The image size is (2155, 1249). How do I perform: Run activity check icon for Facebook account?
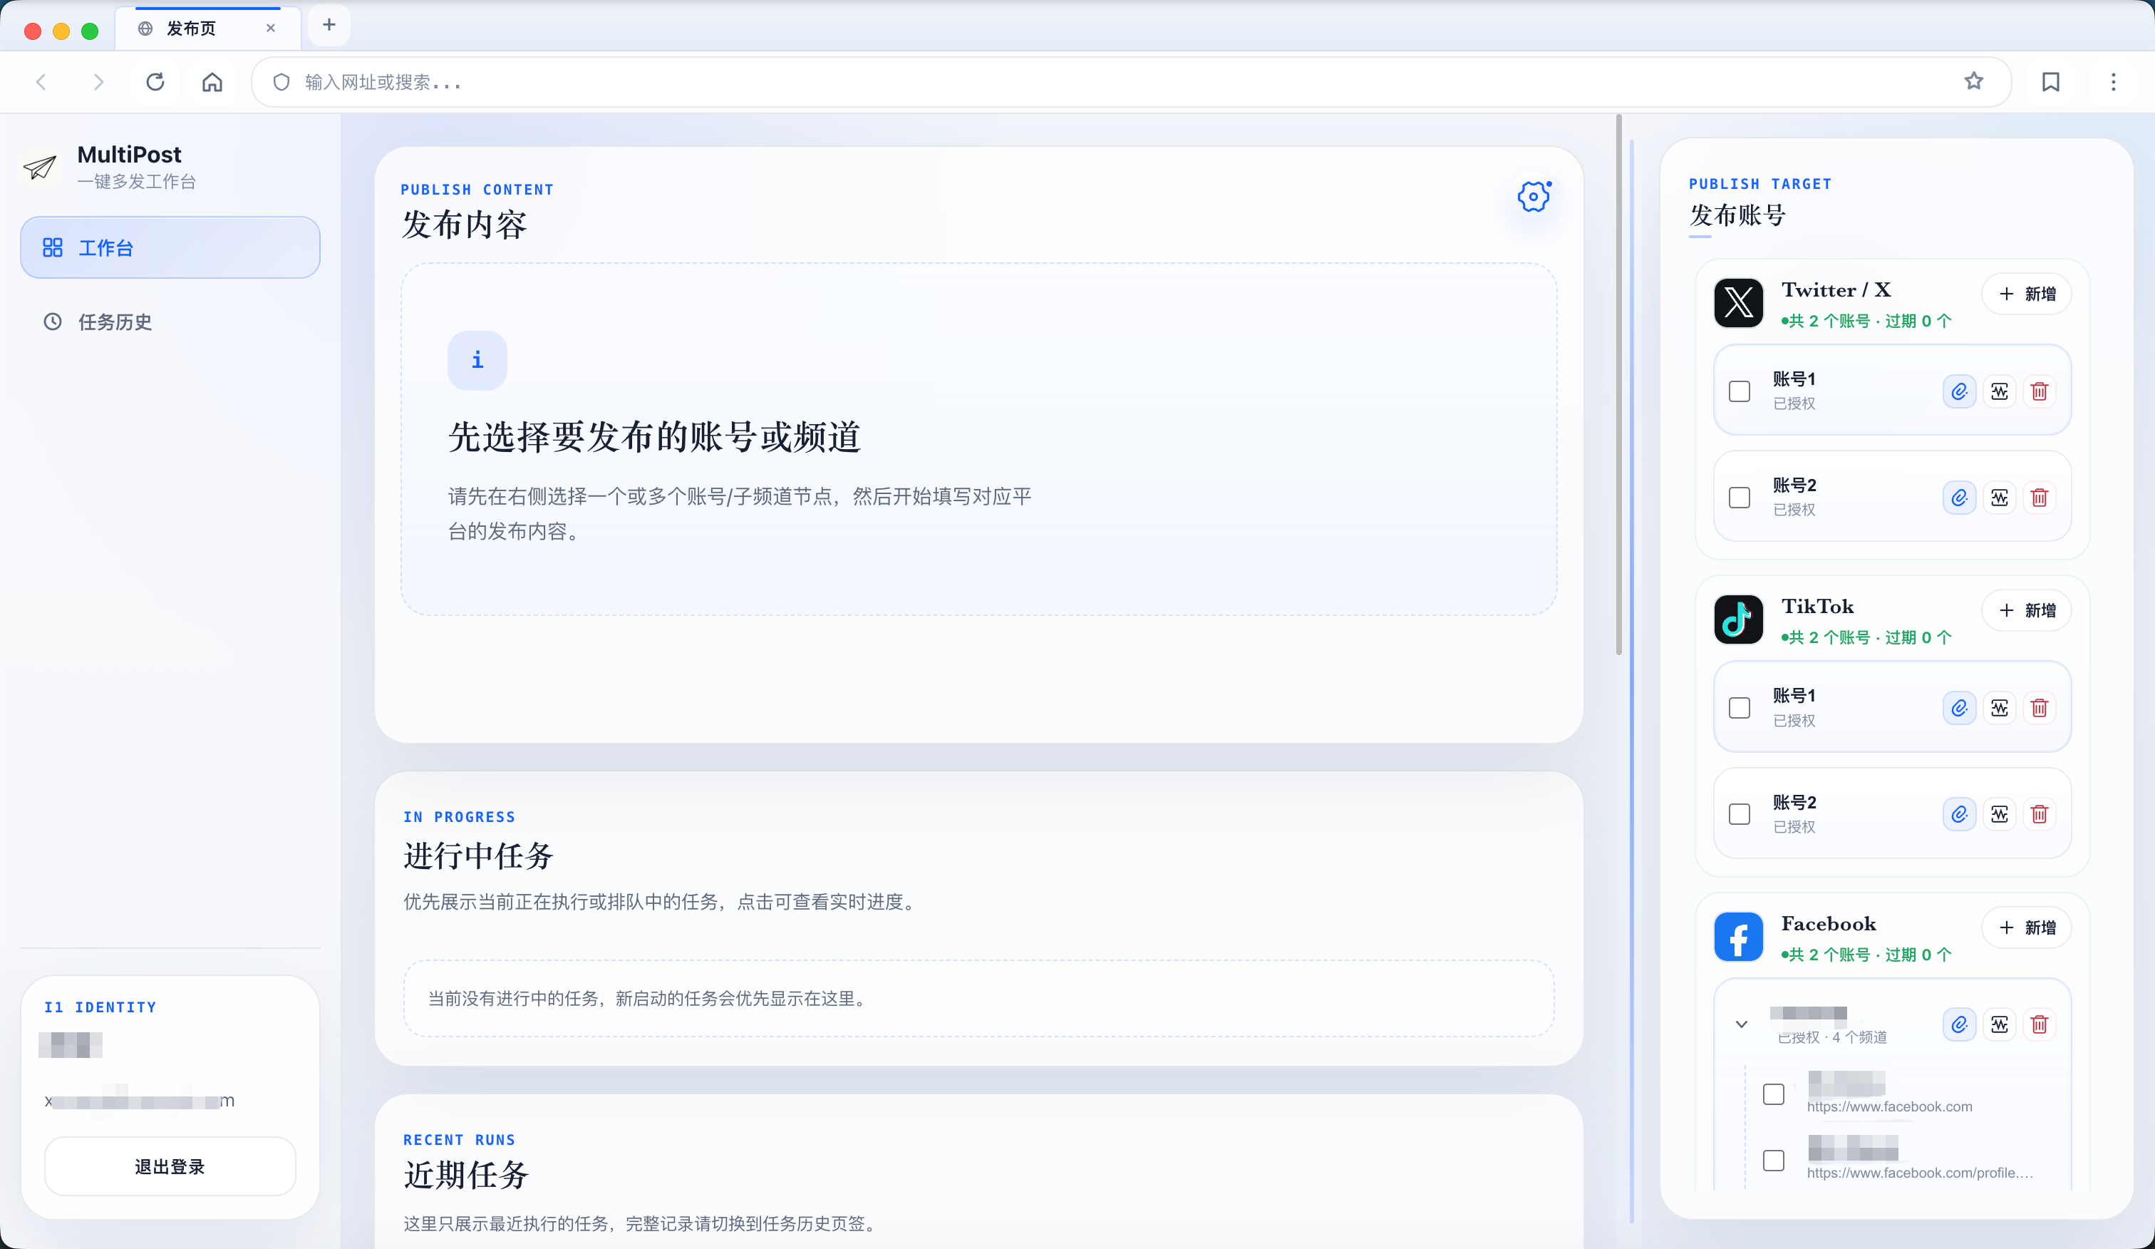(x=2000, y=1025)
